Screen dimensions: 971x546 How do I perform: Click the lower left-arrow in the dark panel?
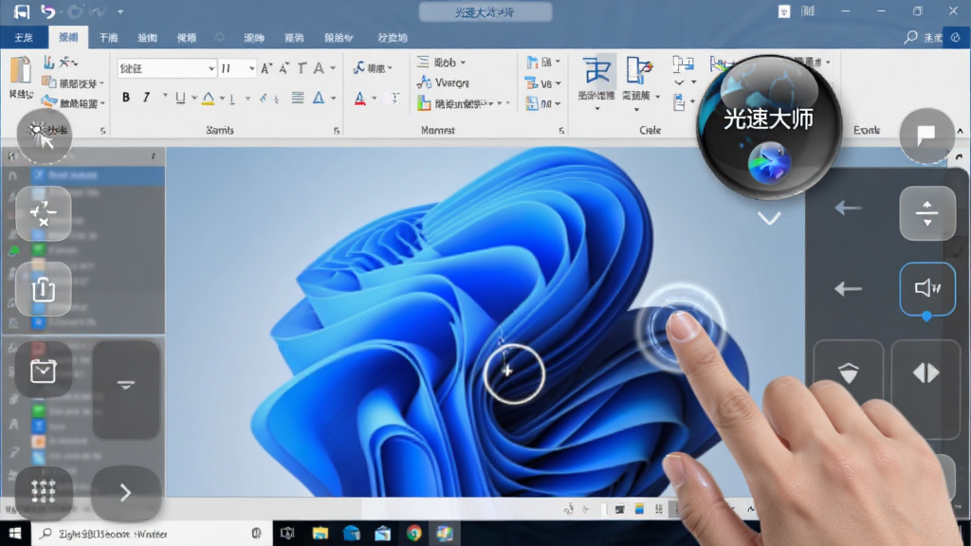848,288
